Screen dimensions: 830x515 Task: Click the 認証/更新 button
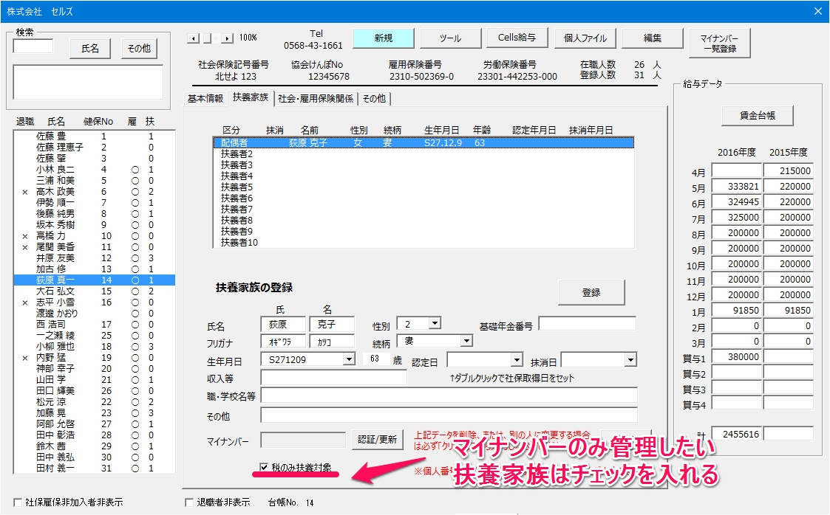(378, 440)
